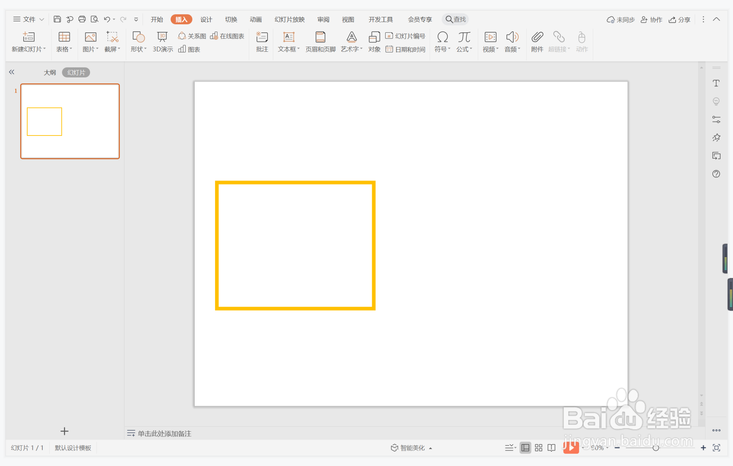Open 关系图 relationship diagram tool
The height and width of the screenshot is (466, 733).
(x=192, y=36)
